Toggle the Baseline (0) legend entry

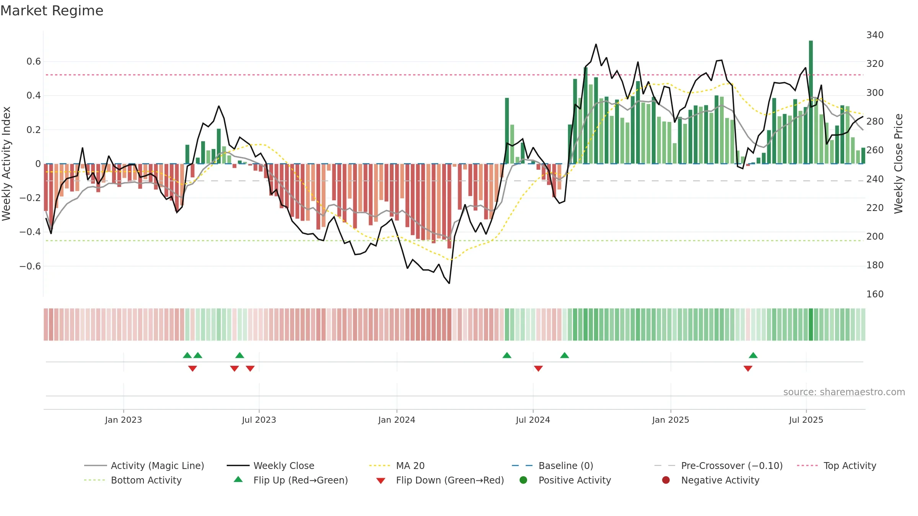point(552,466)
